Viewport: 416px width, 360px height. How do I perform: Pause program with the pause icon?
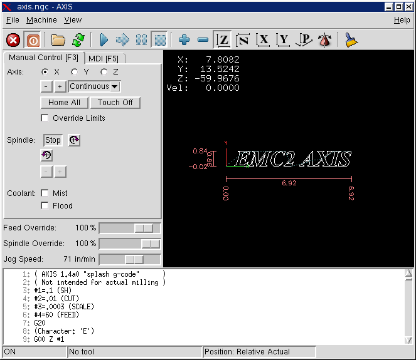(141, 40)
